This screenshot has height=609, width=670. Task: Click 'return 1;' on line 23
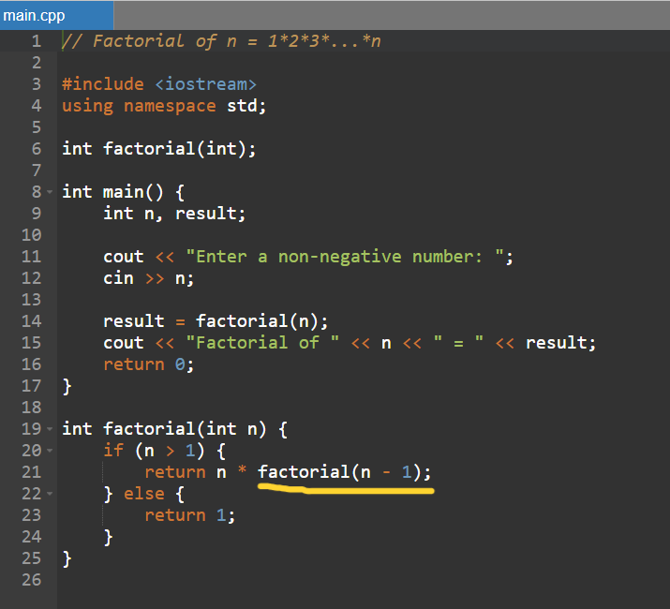tap(190, 515)
